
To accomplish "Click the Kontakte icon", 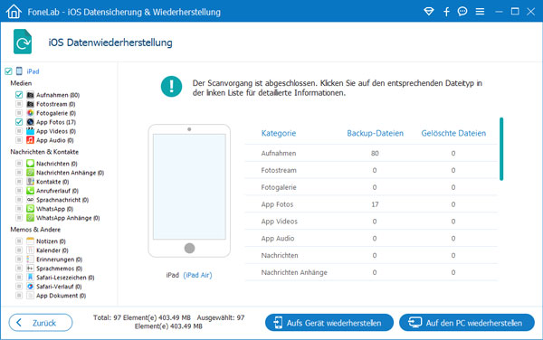I will [x=31, y=181].
